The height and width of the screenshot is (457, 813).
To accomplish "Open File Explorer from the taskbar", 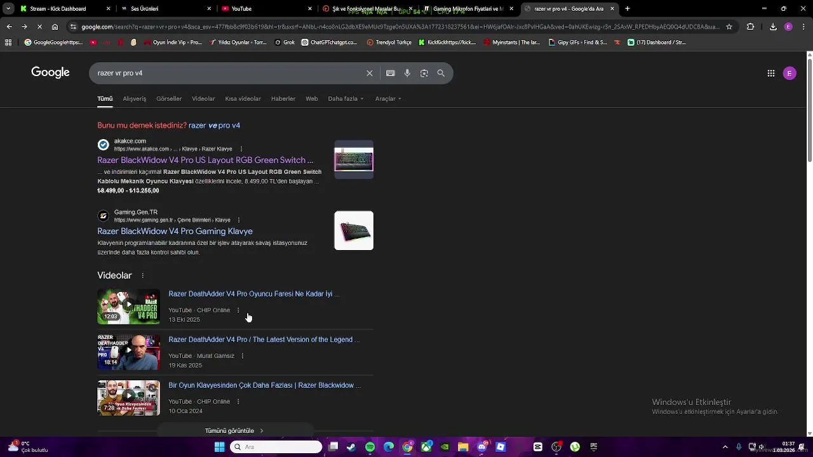I will [x=463, y=447].
